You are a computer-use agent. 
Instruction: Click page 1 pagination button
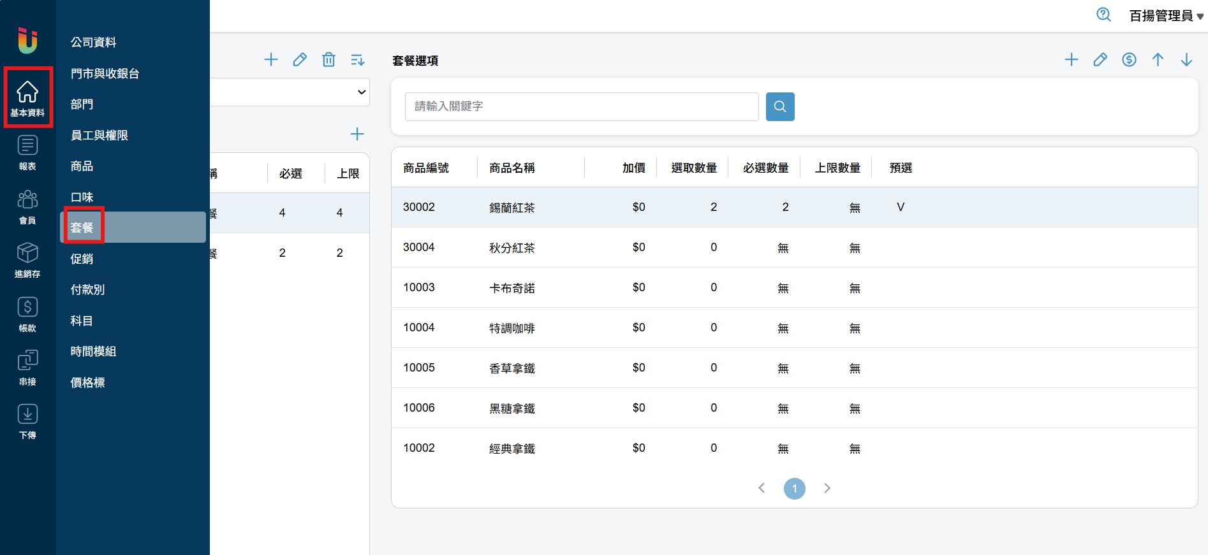point(794,489)
